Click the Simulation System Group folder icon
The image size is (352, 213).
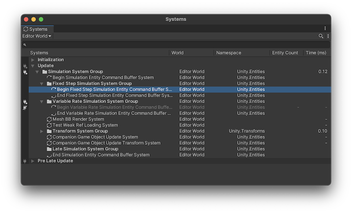pos(44,71)
